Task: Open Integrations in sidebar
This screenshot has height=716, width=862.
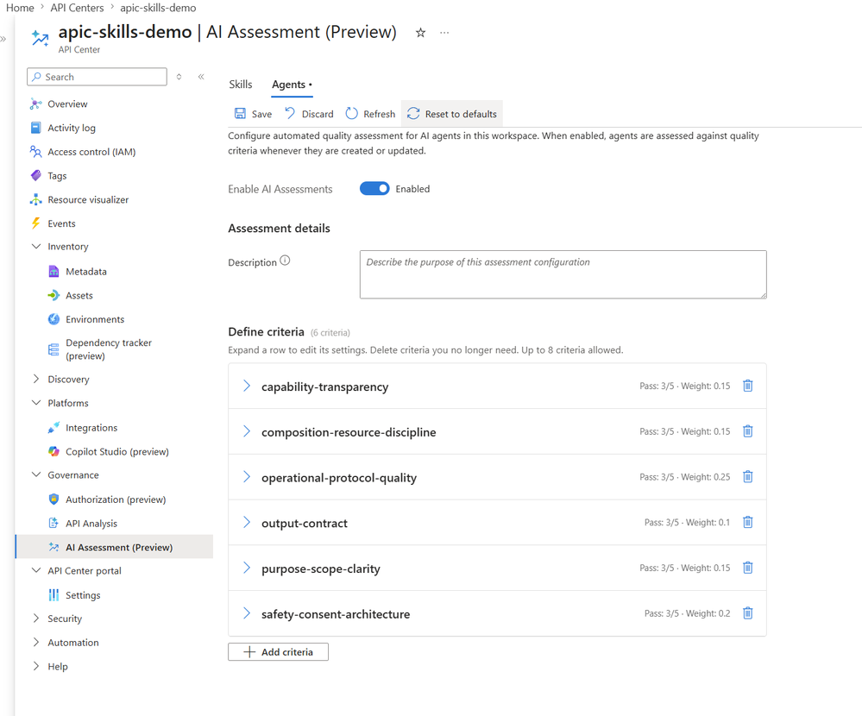Action: coord(91,428)
